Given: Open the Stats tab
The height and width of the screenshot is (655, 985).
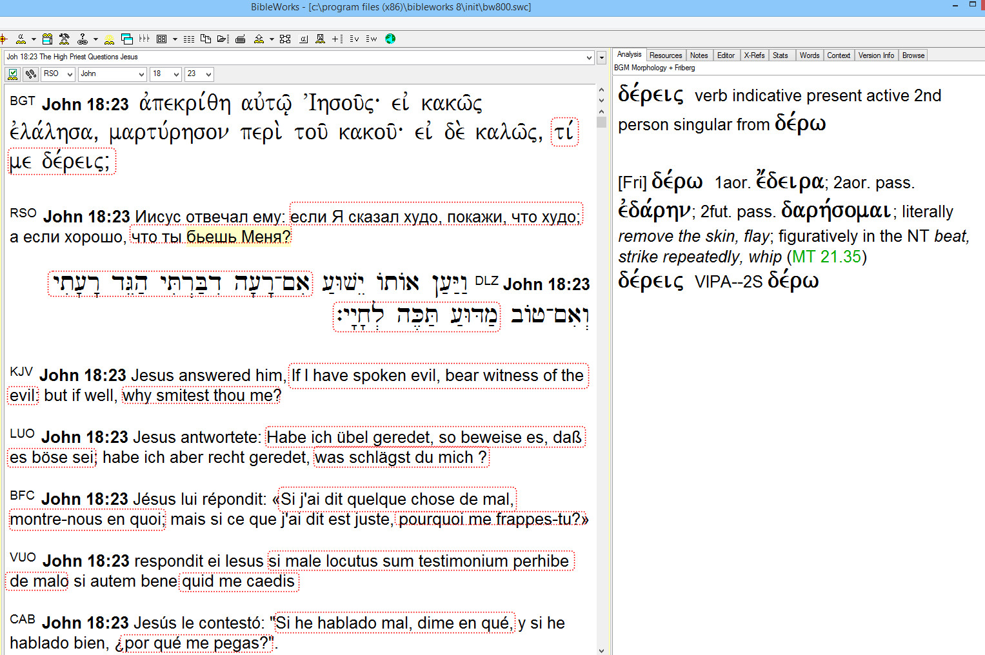Looking at the screenshot, I should tap(781, 55).
